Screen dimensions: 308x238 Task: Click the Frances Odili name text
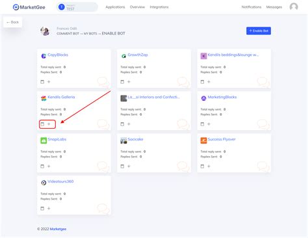click(x=67, y=29)
